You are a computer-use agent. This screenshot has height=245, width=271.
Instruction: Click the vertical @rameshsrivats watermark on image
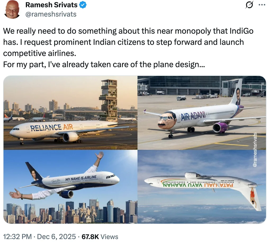click(255, 150)
